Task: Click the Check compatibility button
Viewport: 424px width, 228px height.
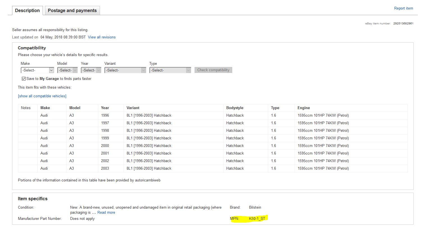Action: [213, 70]
